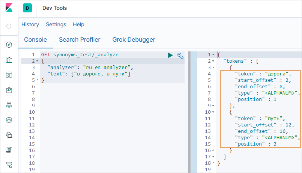This screenshot has height=173, width=302.
Task: Open Dashboard icon in sidebar
Action: coord(9,75)
